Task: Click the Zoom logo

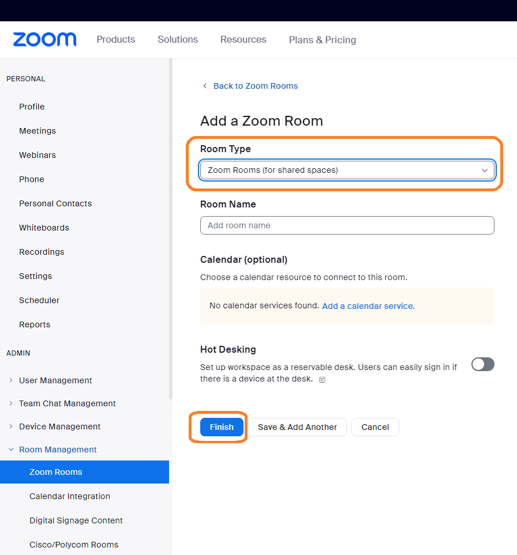Action: [44, 39]
